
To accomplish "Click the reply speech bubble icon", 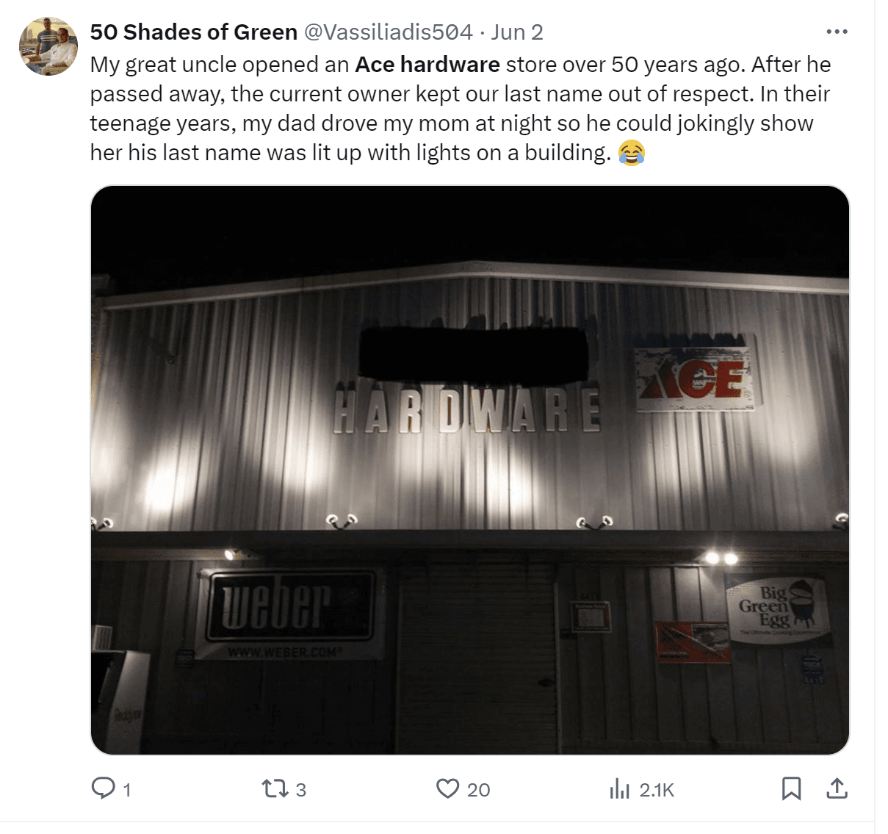I will click(x=103, y=788).
